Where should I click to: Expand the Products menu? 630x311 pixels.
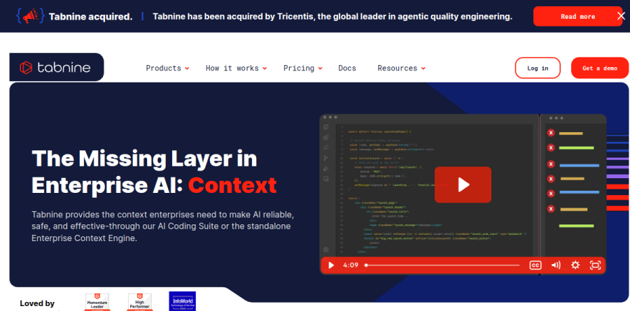pos(167,68)
